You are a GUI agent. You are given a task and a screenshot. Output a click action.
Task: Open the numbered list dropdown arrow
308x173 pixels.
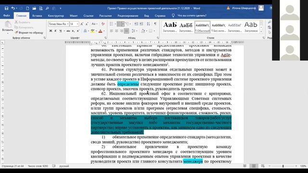tap(123, 24)
